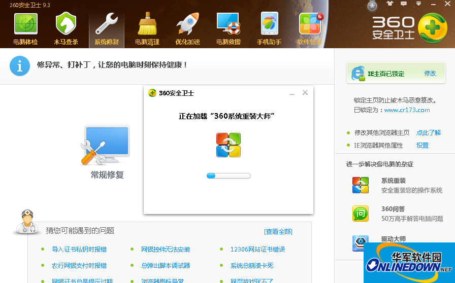Viewport: 455px width, 283px height.
Task: Expand the main menu dropdown arrow
Action: [x=418, y=4]
